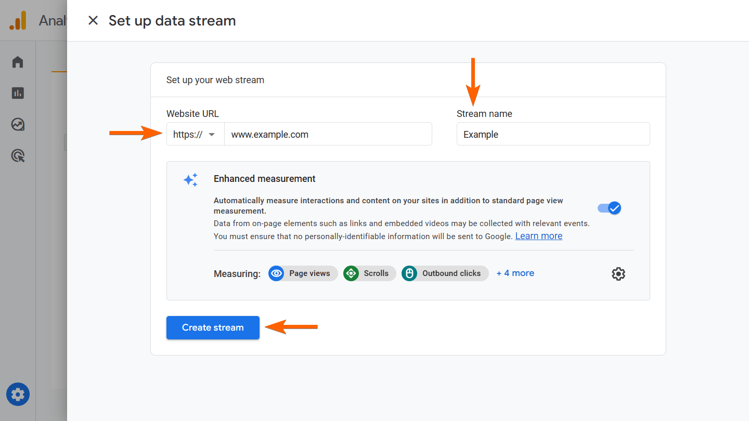Click the Create stream button
749x421 pixels.
pyautogui.click(x=213, y=327)
